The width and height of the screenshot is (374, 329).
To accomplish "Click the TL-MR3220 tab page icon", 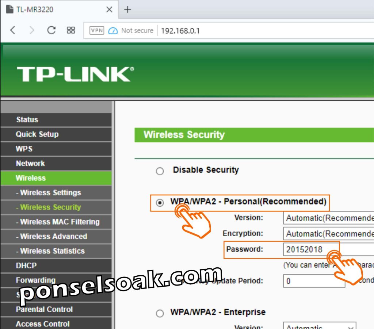I will [x=9, y=9].
